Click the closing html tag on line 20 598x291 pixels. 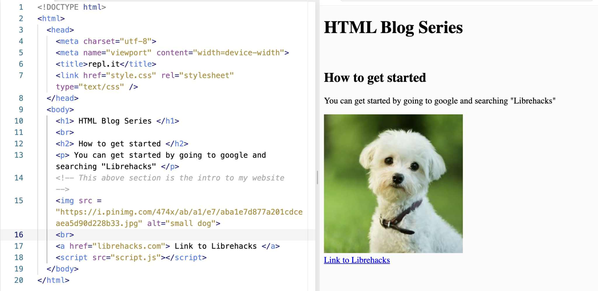click(53, 280)
